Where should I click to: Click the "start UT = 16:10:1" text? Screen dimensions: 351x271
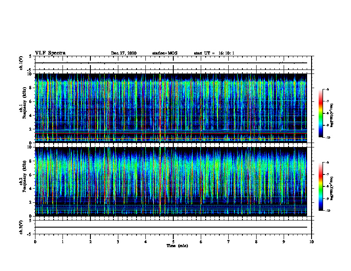pos(214,53)
